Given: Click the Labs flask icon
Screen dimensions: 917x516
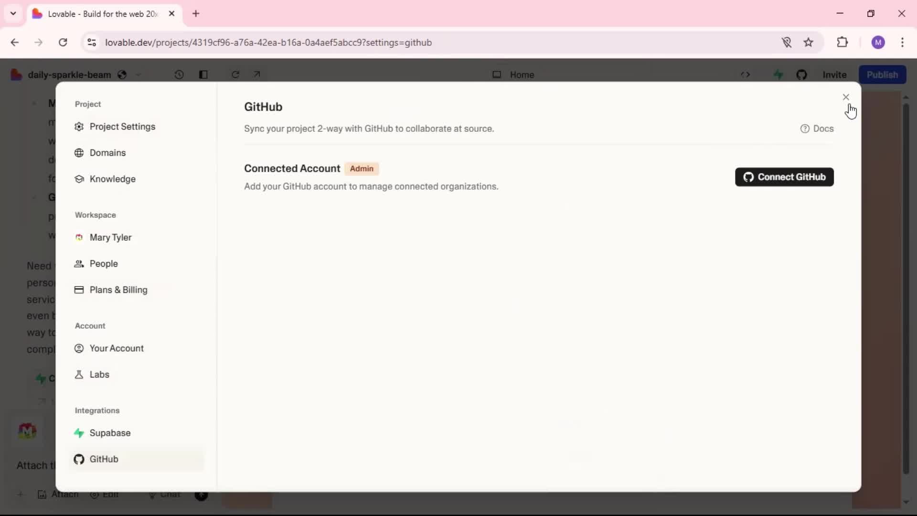Looking at the screenshot, I should (79, 375).
